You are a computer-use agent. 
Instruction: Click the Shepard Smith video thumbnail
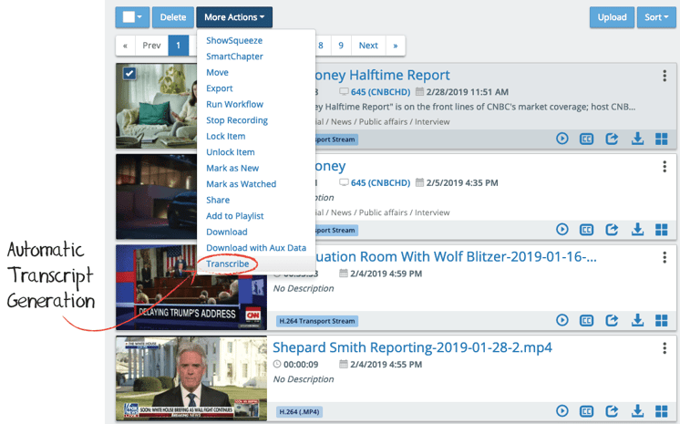191,379
